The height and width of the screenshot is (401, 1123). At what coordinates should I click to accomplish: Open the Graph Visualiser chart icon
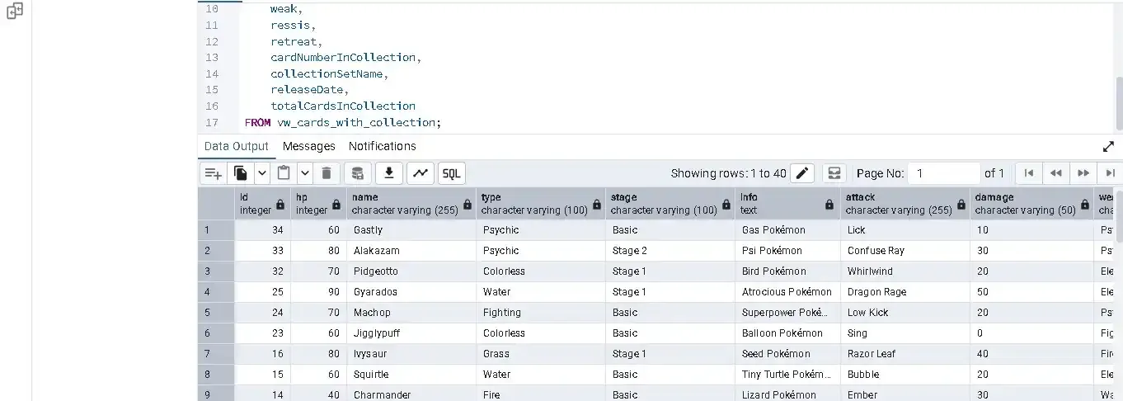click(421, 173)
